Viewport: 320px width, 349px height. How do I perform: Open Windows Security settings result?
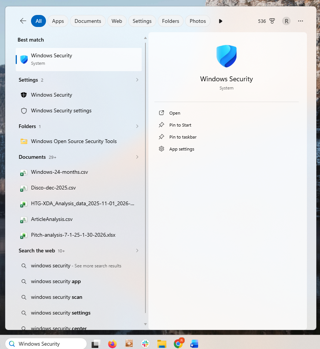click(x=79, y=110)
